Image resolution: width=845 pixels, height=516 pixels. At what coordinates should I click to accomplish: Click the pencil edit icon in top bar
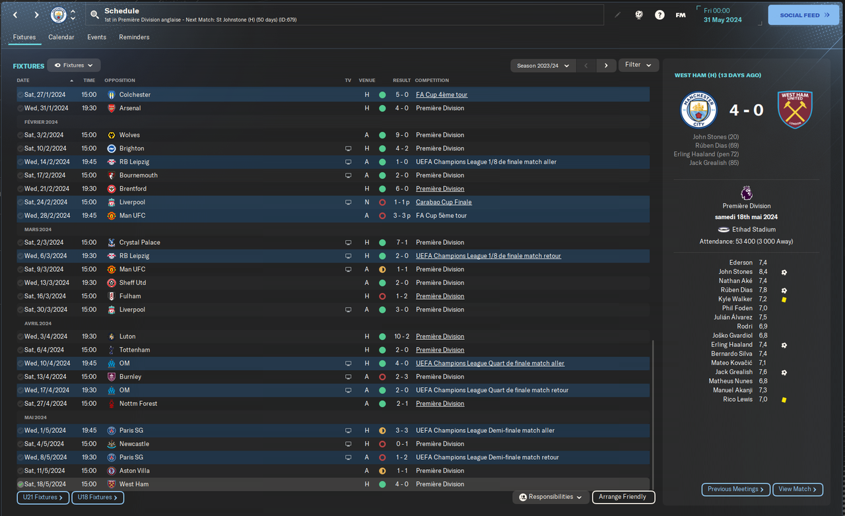tap(618, 15)
